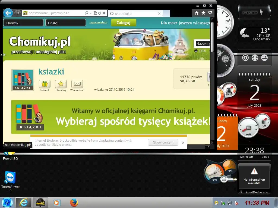Click the Show content button

coord(163,142)
